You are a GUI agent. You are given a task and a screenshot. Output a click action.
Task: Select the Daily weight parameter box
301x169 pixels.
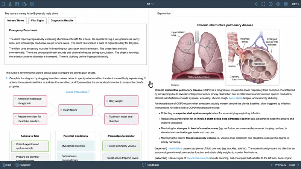tap(121, 101)
